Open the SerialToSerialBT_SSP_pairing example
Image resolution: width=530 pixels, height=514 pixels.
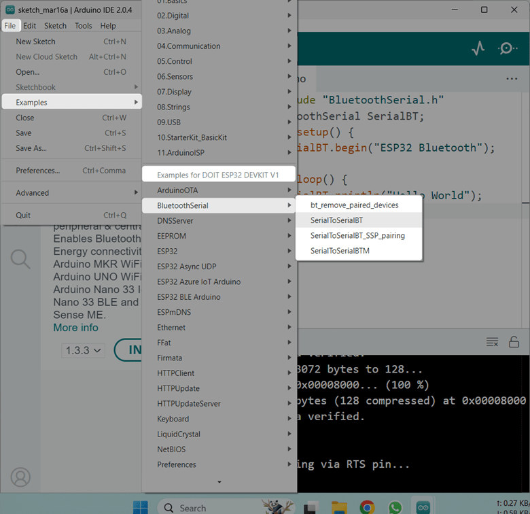click(359, 235)
